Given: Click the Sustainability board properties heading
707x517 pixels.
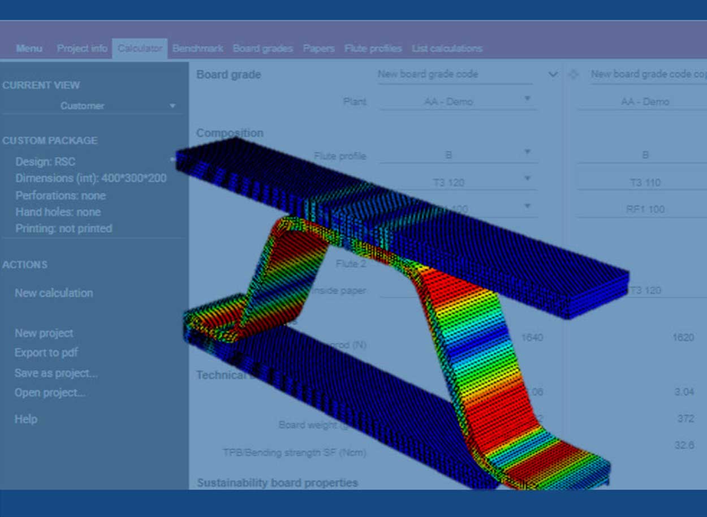Looking at the screenshot, I should click(x=277, y=482).
